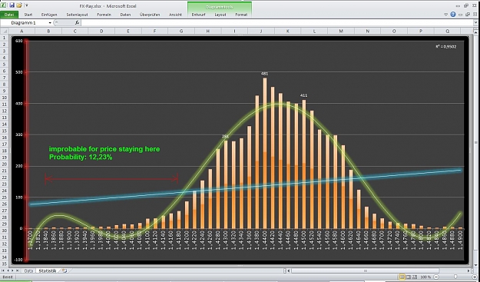Click horizontal scrollbar left arrow
480x282 pixels.
point(289,271)
